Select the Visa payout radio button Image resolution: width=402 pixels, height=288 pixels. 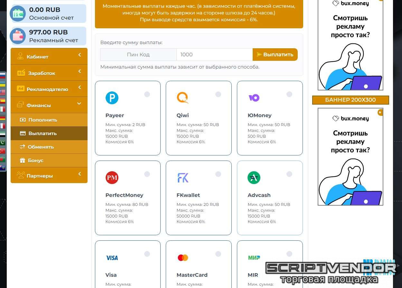click(x=147, y=254)
